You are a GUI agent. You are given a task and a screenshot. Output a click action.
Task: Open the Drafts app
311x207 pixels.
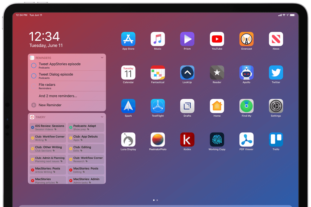[x=187, y=106]
